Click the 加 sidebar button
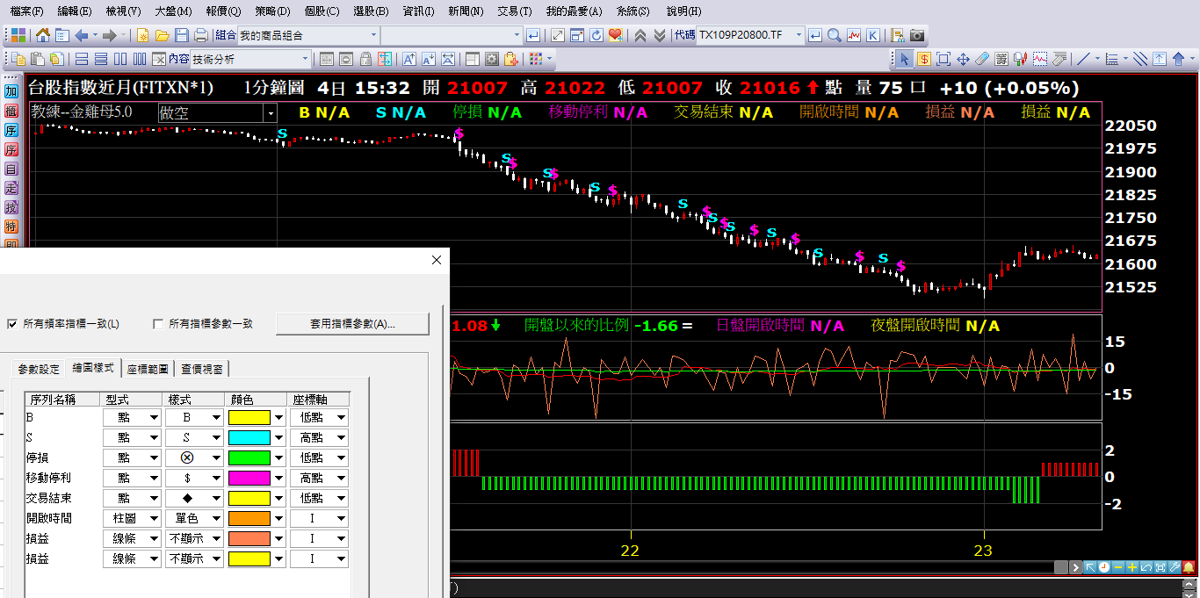The image size is (1200, 598). click(11, 91)
